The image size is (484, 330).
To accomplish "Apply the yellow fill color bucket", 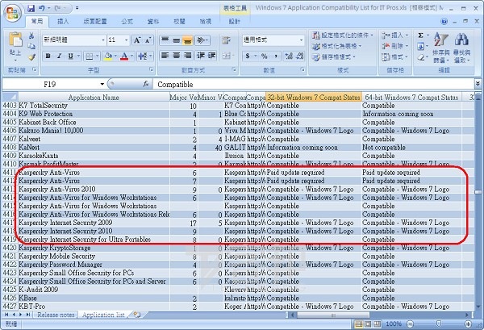I will (x=108, y=56).
